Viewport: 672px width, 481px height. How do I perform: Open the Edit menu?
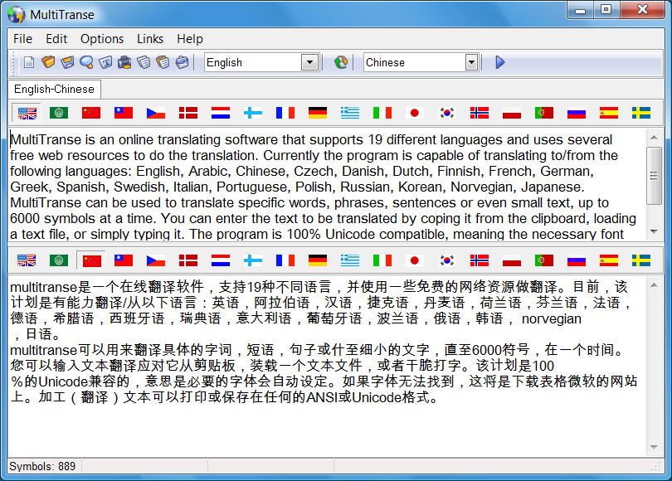point(56,39)
